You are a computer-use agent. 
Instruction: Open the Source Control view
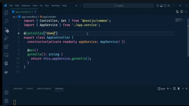(x=6, y=30)
